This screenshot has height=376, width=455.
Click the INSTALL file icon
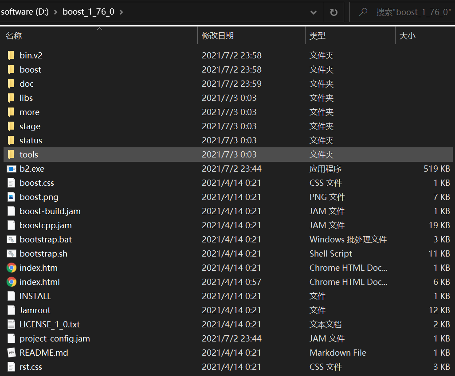pyautogui.click(x=12, y=296)
